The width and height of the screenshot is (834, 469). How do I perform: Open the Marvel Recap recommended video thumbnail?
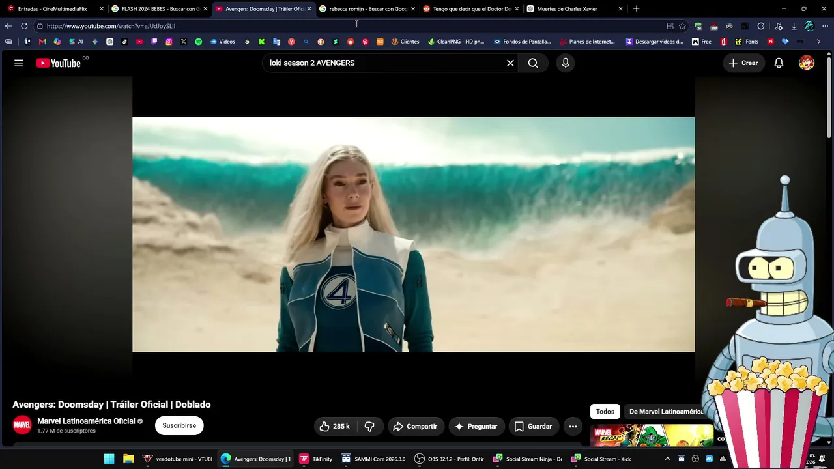pyautogui.click(x=652, y=436)
